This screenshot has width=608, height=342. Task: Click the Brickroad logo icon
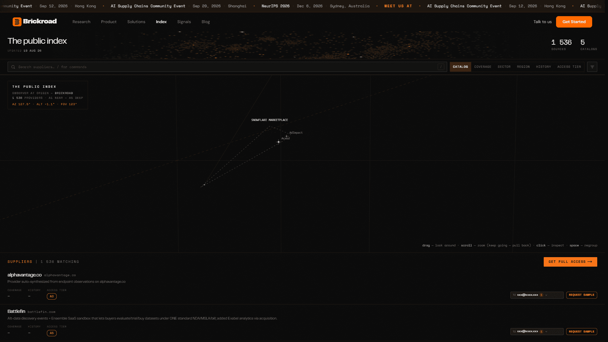pyautogui.click(x=17, y=22)
